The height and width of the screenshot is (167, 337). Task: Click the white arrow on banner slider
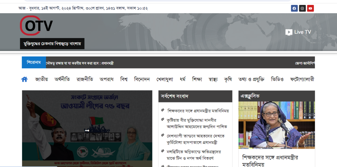tap(87, 131)
